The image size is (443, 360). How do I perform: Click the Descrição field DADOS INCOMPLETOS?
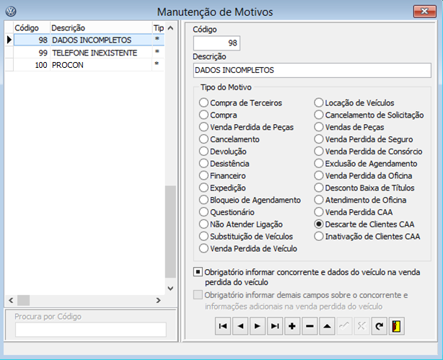(x=312, y=70)
